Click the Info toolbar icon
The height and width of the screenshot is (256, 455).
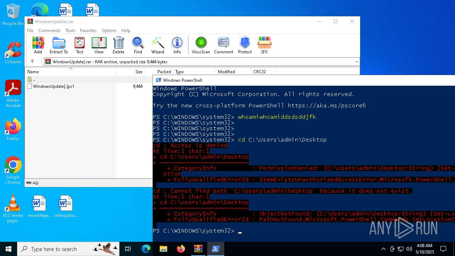click(177, 45)
